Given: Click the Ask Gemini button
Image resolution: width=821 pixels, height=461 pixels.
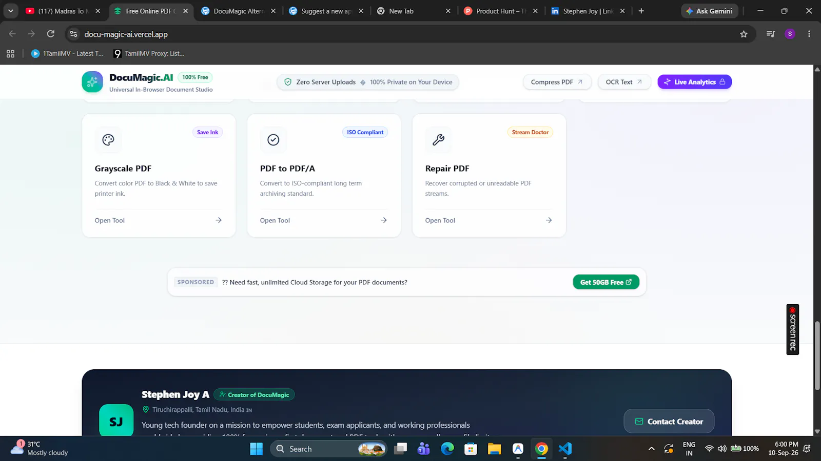Looking at the screenshot, I should tap(709, 11).
